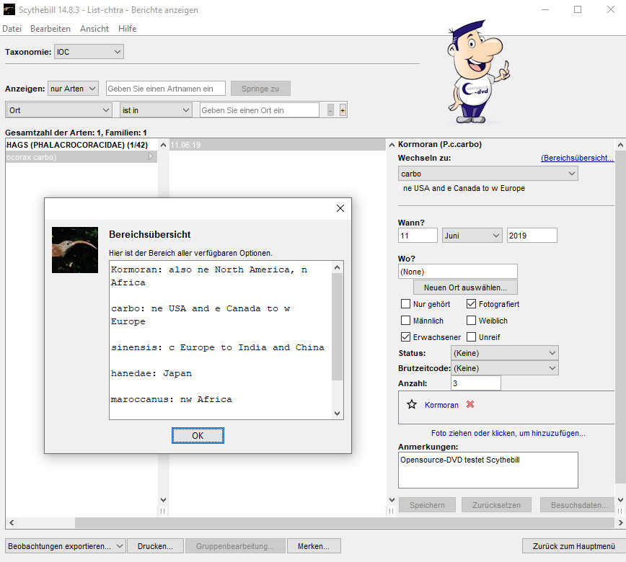Click the plus button to add filter

343,110
